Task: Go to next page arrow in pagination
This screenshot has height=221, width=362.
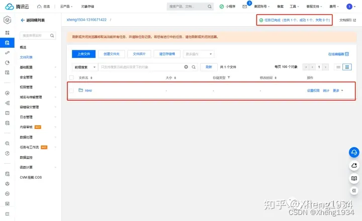Action: [325, 67]
